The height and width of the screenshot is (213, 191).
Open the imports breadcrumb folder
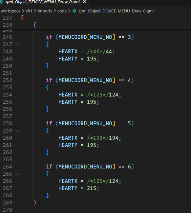(x=45, y=11)
